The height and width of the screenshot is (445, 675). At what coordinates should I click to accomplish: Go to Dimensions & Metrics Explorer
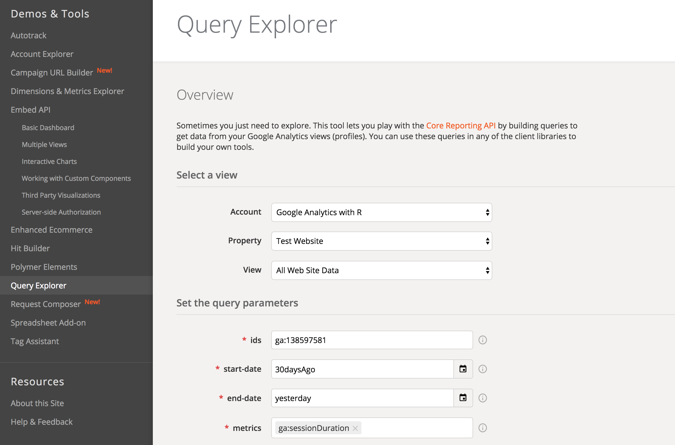[x=67, y=91]
